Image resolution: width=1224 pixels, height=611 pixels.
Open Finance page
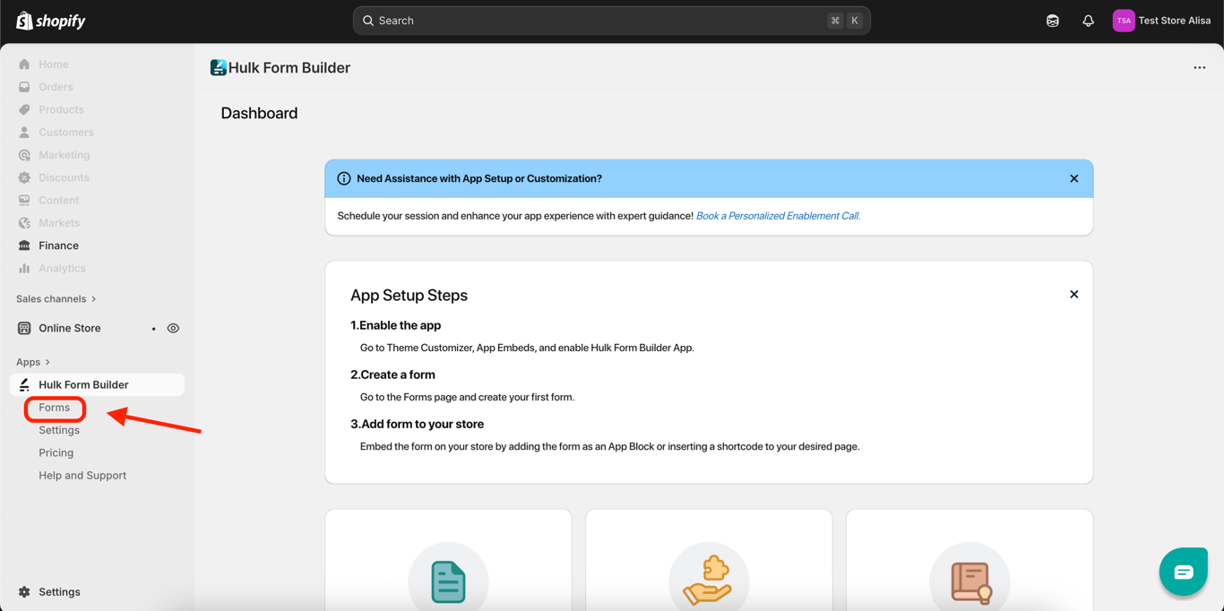(x=58, y=245)
